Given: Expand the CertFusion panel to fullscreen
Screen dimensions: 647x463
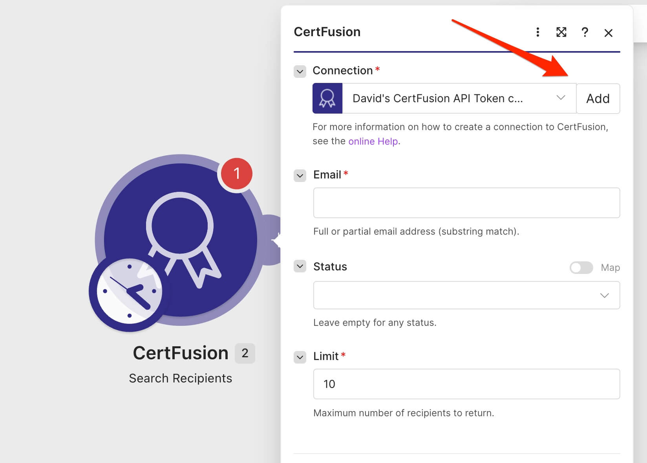Looking at the screenshot, I should [561, 32].
